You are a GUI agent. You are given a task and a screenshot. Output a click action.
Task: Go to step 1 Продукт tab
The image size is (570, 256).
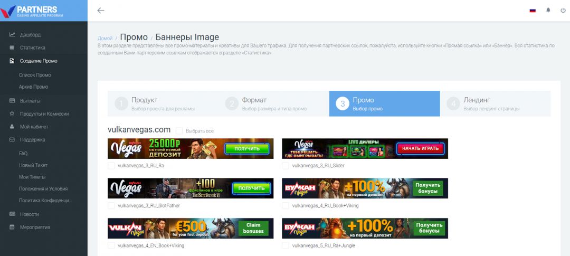tap(163, 103)
